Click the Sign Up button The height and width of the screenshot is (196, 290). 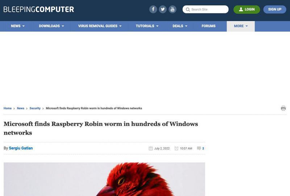(x=275, y=9)
